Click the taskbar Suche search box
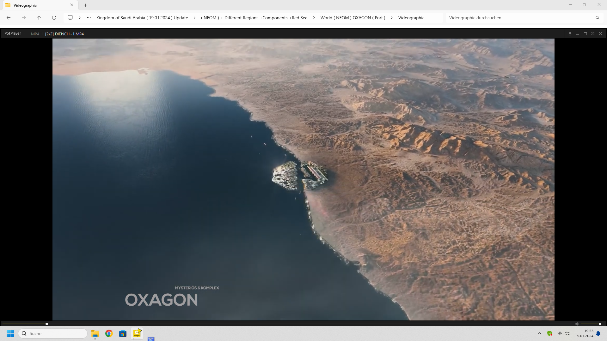This screenshot has width=607, height=341. 53,333
